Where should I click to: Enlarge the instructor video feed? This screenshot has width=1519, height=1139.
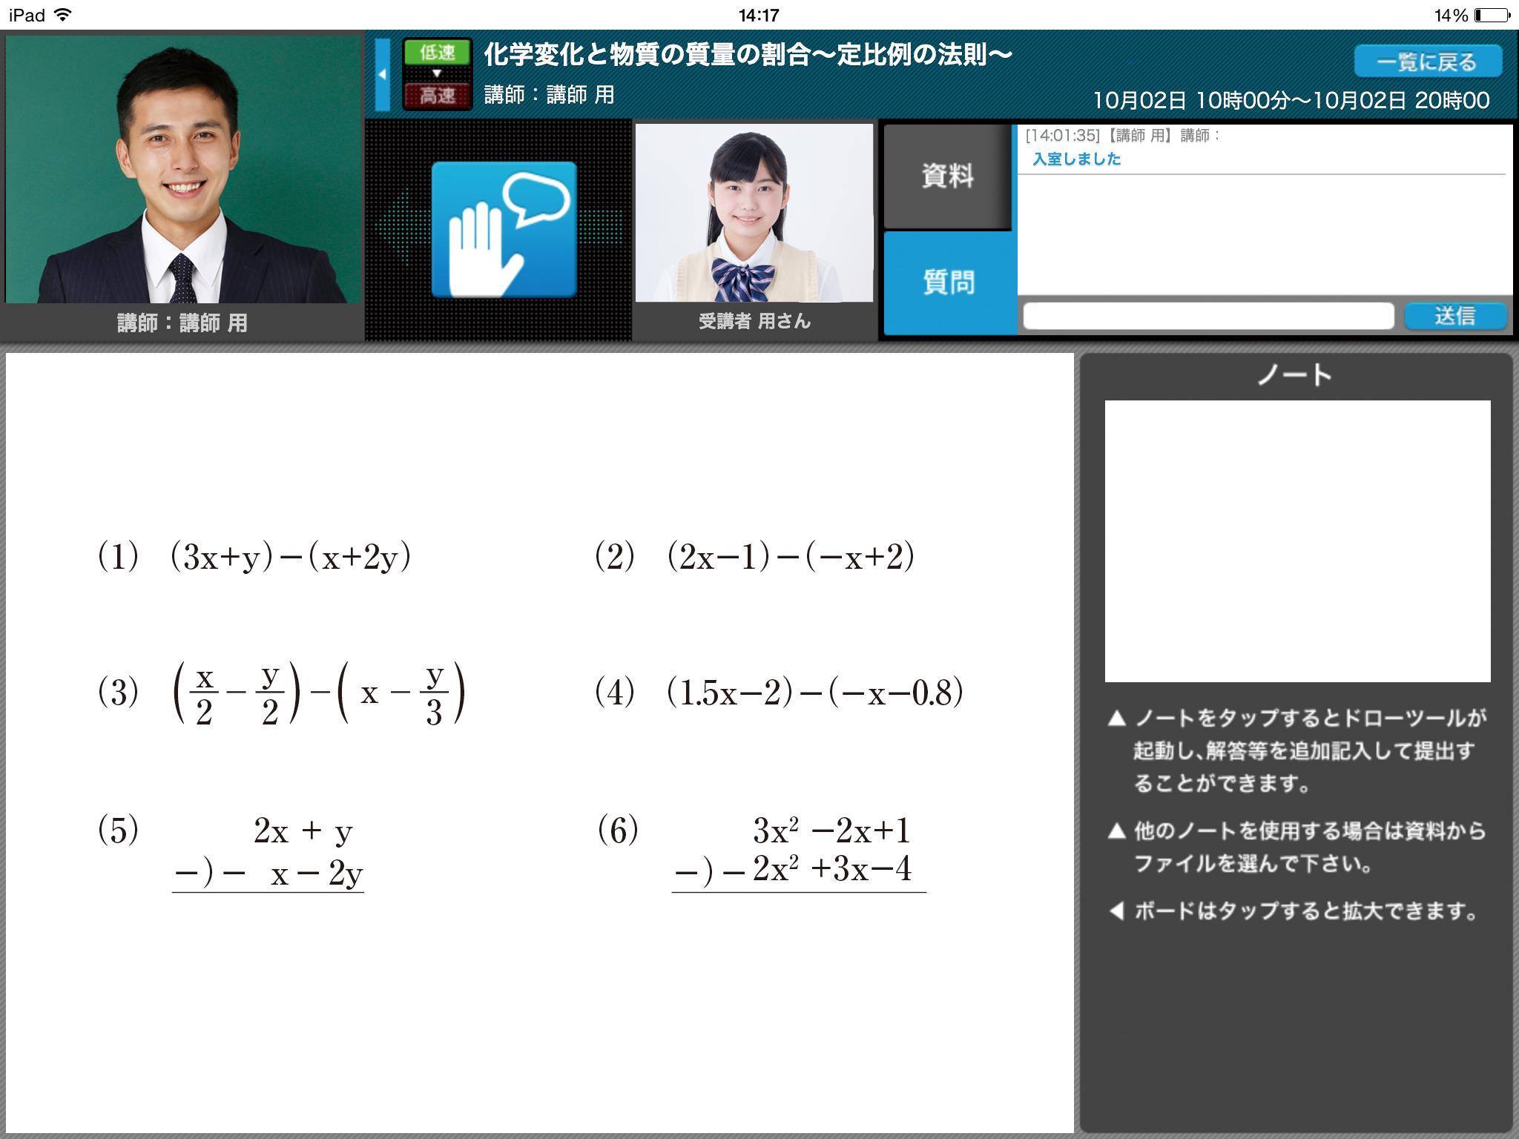click(x=182, y=171)
